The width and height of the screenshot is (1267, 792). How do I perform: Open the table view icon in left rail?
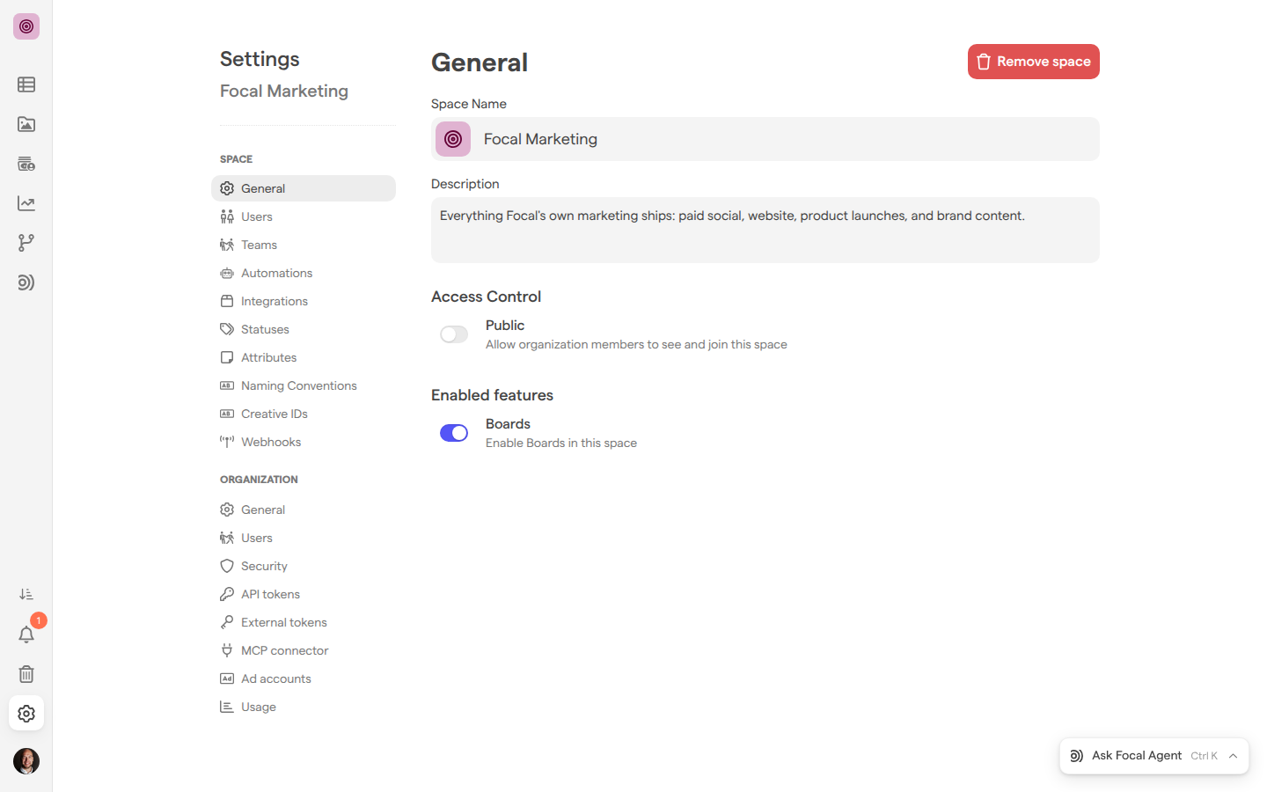tap(26, 84)
